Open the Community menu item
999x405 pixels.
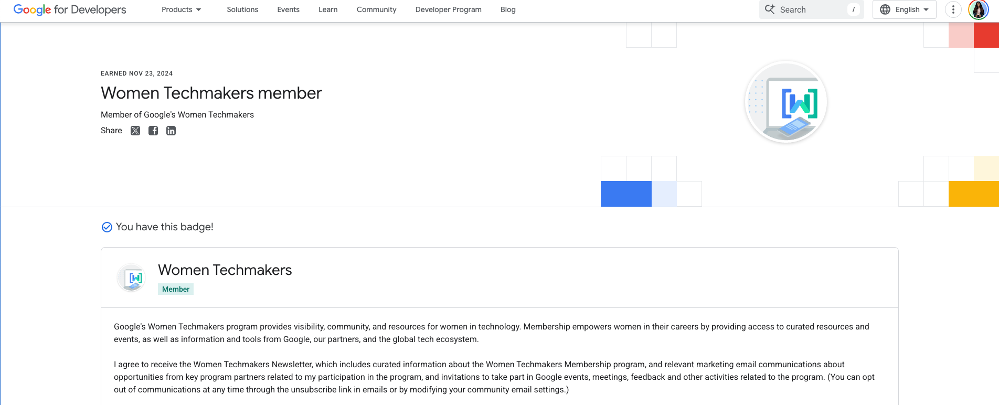[376, 9]
